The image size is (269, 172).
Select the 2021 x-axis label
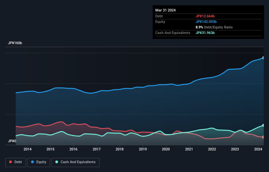[189, 149]
